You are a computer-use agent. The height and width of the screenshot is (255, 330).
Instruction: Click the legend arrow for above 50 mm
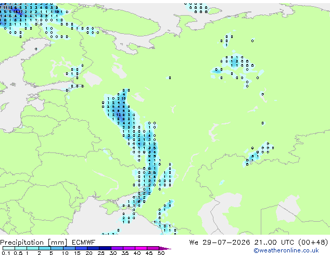165,248
